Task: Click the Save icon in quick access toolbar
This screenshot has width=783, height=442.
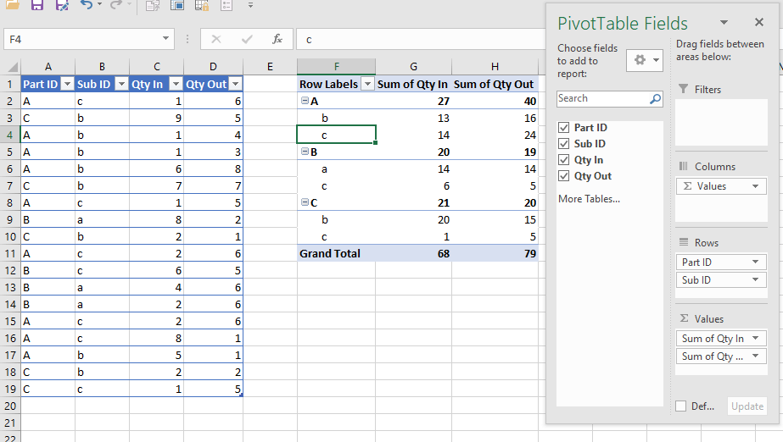Action: pyautogui.click(x=37, y=5)
